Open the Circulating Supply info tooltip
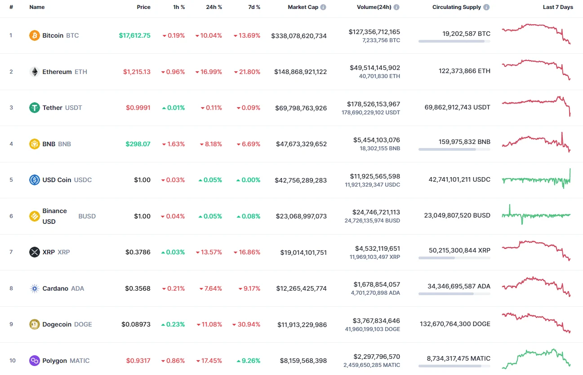This screenshot has height=375, width=583. pos(486,7)
